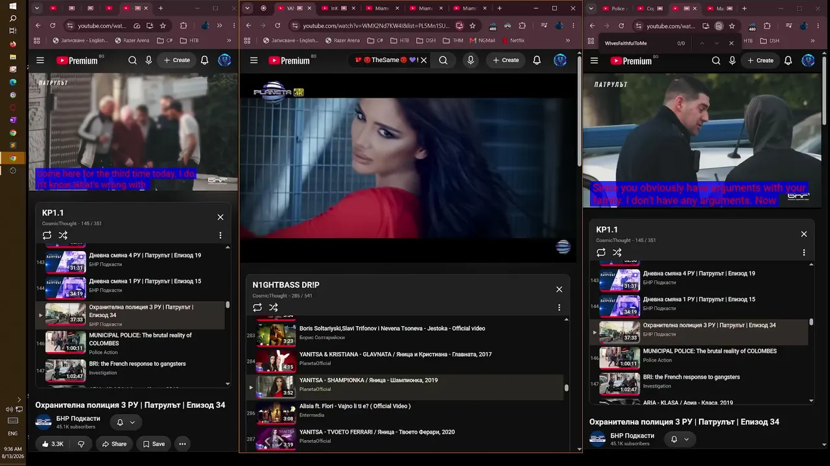
Task: Close the N1GHTBASS DR!P playlist panel
Action: 559,289
